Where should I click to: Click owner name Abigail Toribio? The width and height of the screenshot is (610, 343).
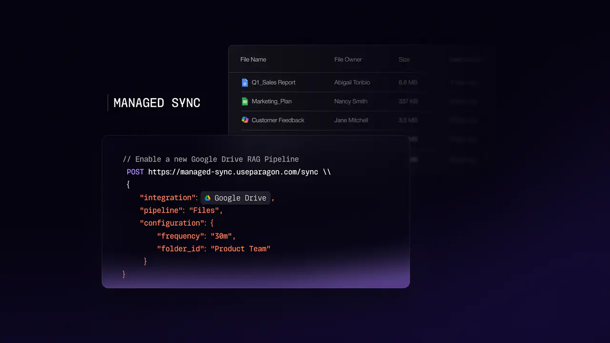pyautogui.click(x=352, y=82)
